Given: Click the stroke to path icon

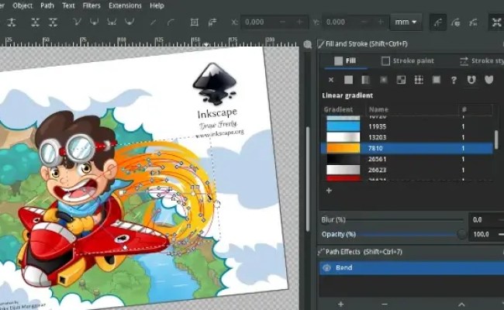Looking at the screenshot, I should (x=212, y=22).
